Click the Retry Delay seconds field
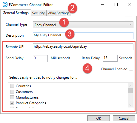 coord(110,58)
